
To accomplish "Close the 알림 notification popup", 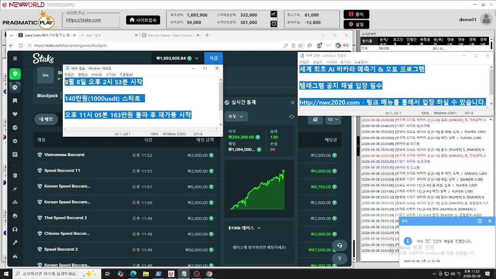I will pyautogui.click(x=490, y=221).
